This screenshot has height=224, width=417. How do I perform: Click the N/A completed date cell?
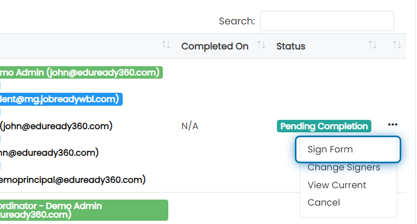point(189,126)
